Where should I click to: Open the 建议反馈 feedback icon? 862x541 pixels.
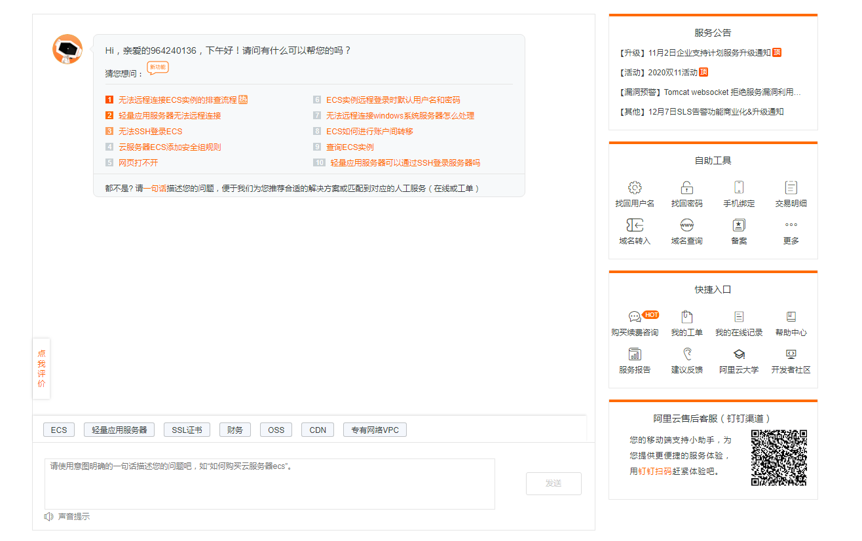click(686, 360)
